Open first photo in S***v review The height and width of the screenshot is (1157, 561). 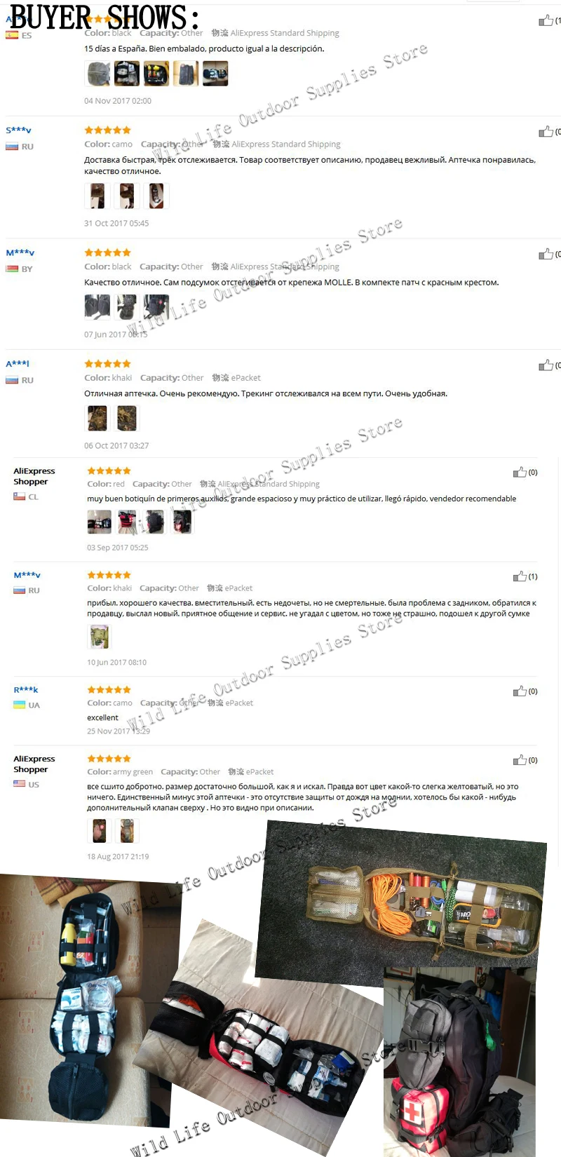point(97,196)
